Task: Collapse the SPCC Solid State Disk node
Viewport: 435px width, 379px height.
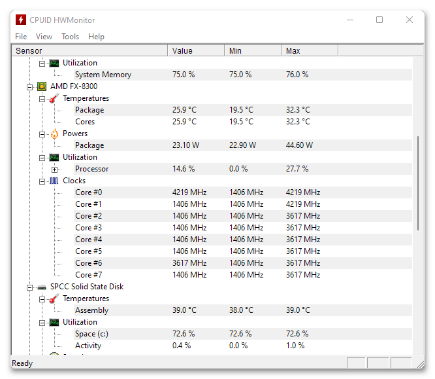Action: (x=29, y=288)
